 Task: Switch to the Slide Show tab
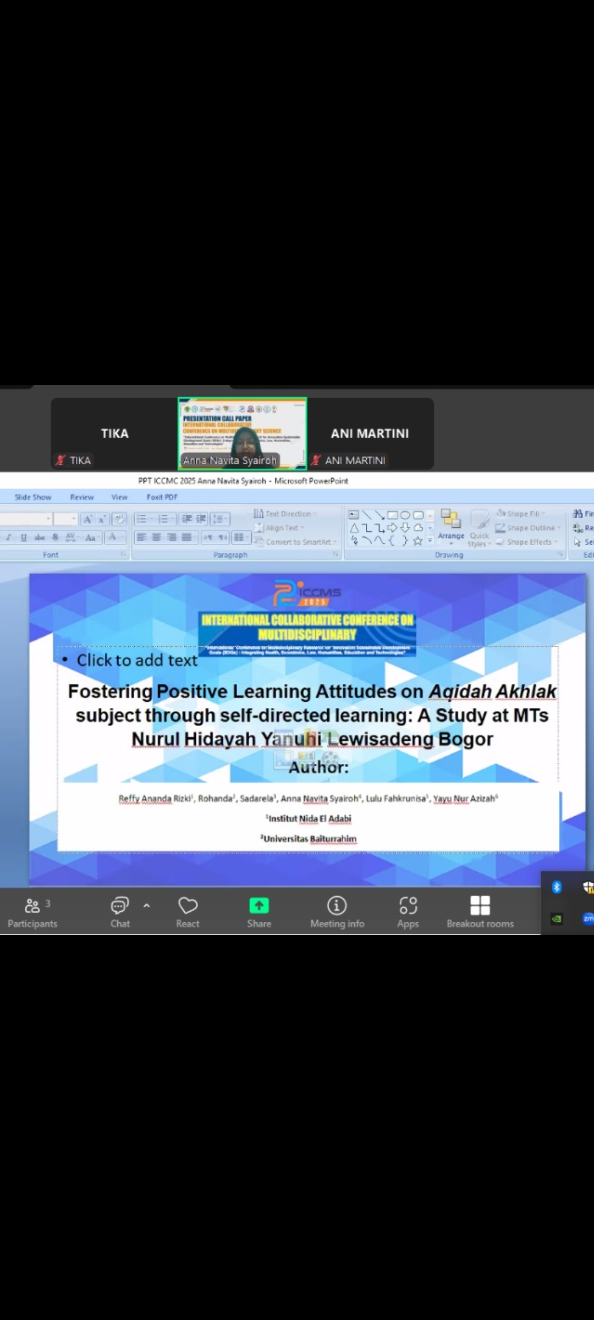pyautogui.click(x=33, y=497)
